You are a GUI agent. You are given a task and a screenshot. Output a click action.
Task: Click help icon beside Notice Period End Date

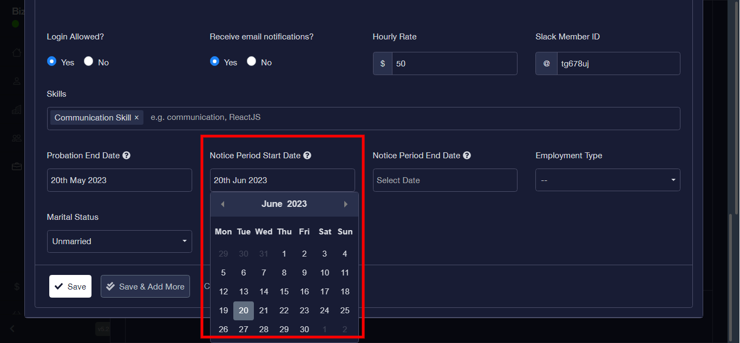click(x=467, y=156)
